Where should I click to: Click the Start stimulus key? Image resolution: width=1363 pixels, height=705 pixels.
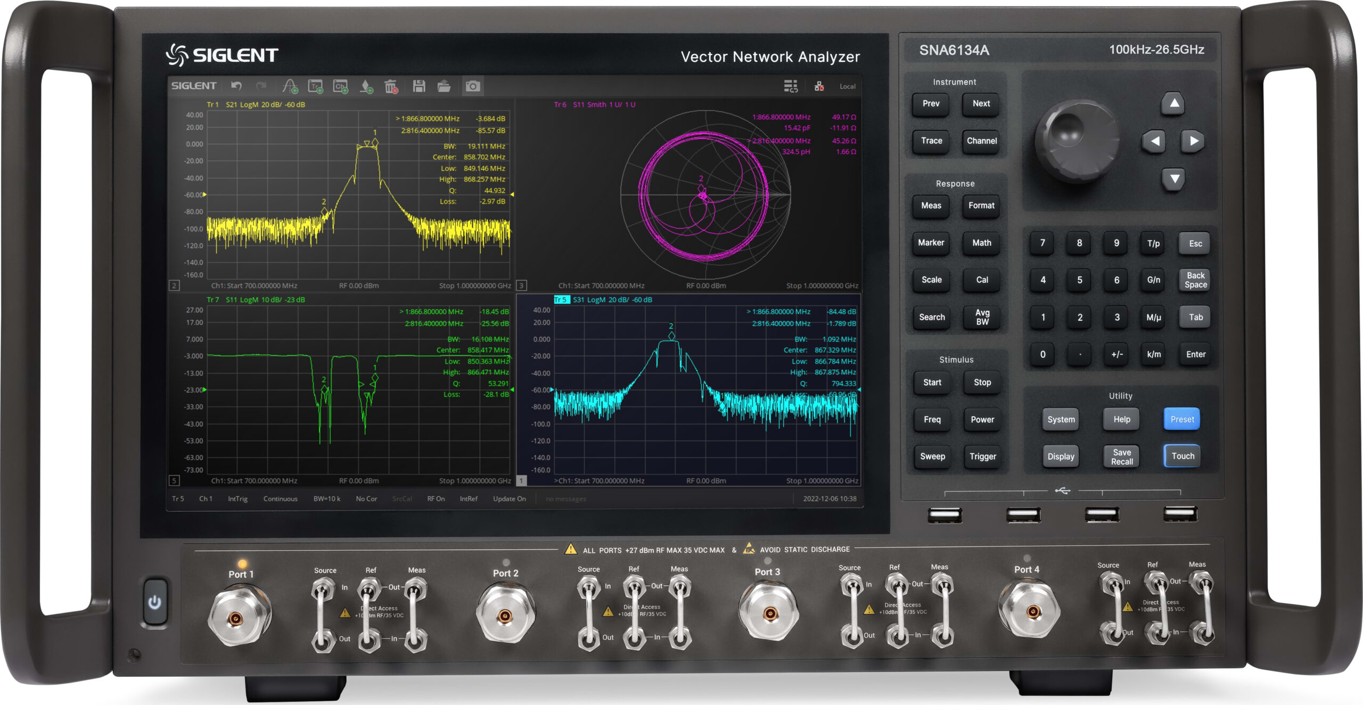click(x=932, y=383)
